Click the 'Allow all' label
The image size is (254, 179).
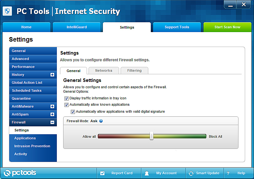(89, 136)
